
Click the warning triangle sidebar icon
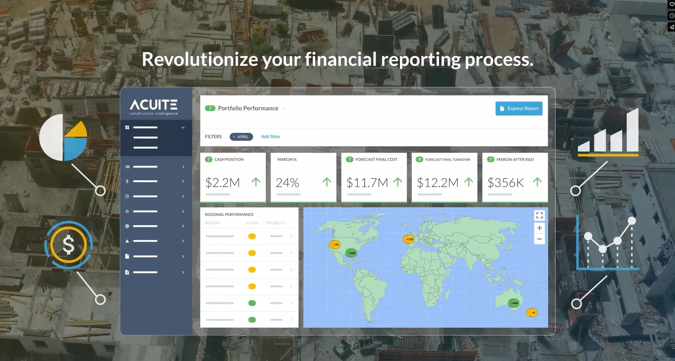127,241
